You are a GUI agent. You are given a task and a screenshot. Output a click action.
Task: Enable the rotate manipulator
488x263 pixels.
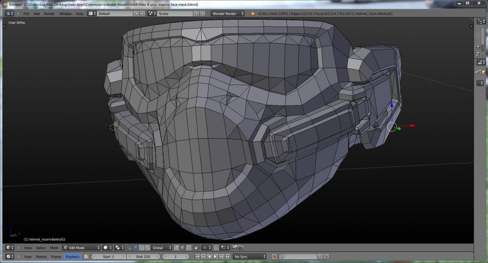141,248
